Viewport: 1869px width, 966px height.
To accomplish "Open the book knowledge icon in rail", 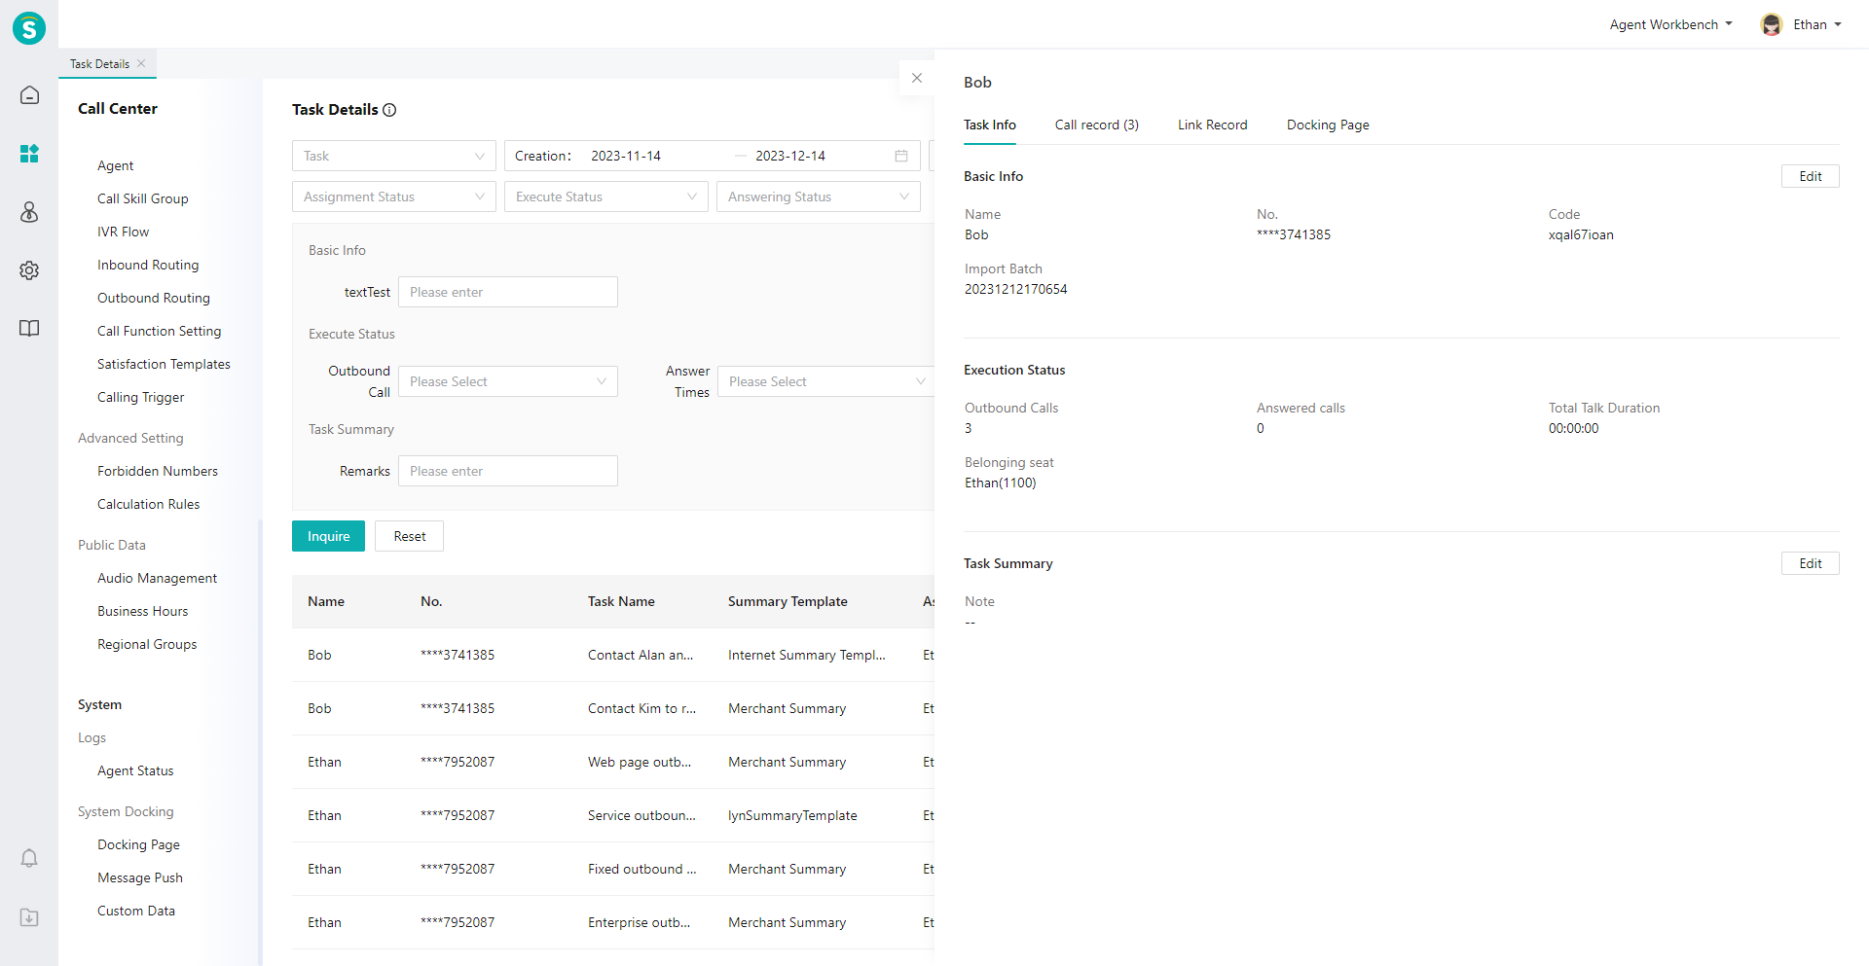I will [29, 329].
